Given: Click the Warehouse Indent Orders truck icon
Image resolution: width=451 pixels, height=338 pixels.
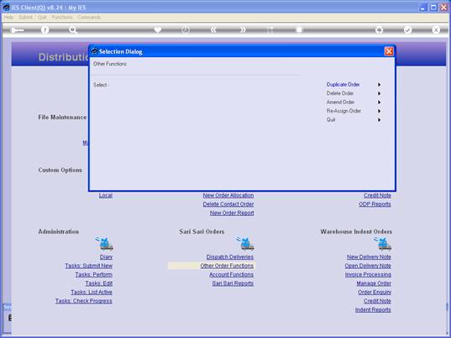Looking at the screenshot, I should tap(383, 243).
